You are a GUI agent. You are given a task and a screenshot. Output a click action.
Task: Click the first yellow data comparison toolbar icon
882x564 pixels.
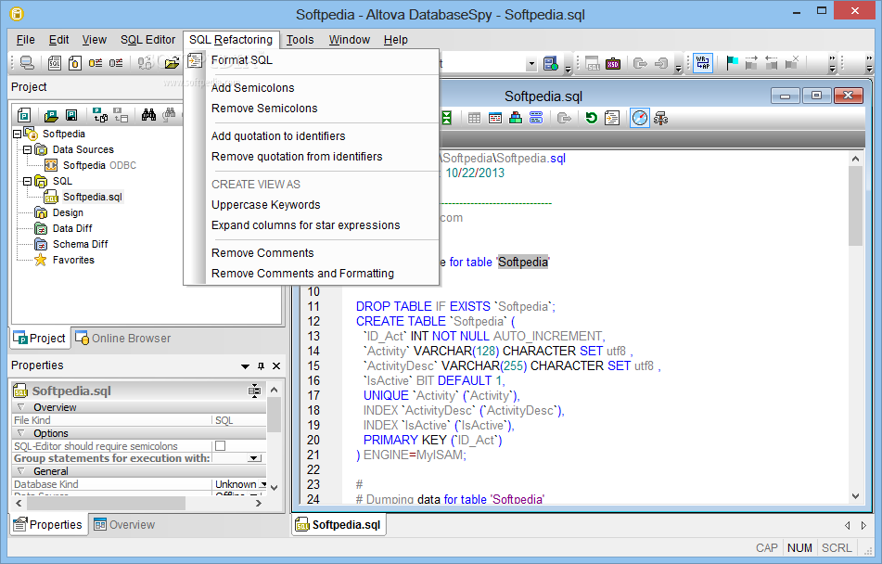[95, 63]
